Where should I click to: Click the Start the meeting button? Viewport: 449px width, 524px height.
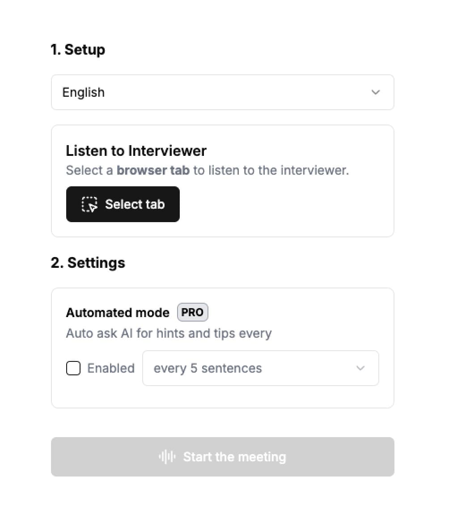tap(223, 456)
